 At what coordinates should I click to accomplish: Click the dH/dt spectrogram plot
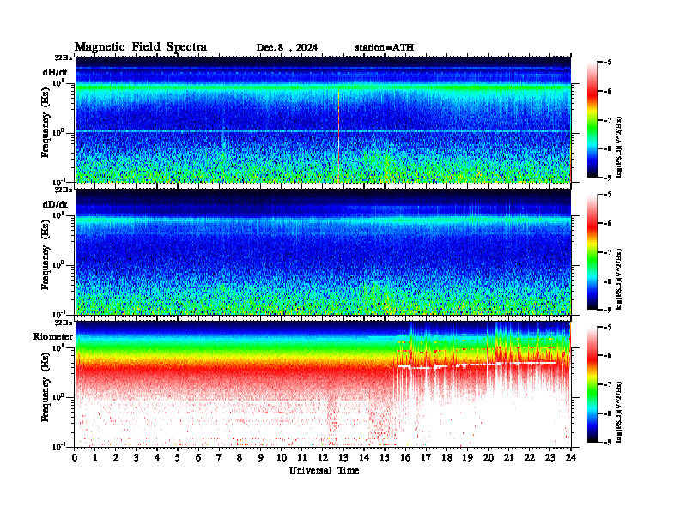[323, 119]
